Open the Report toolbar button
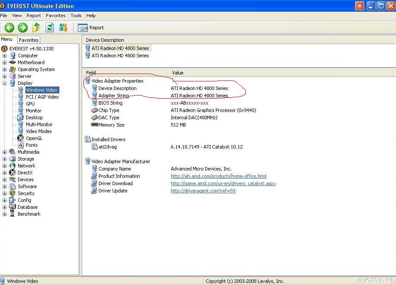The width and height of the screenshot is (396, 285). (x=91, y=28)
